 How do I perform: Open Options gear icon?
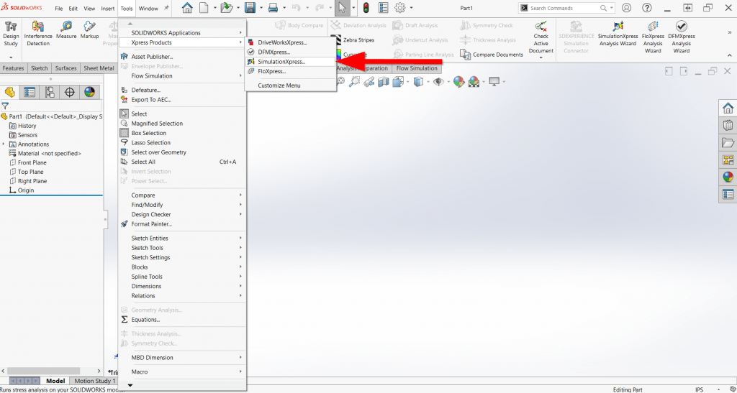(x=400, y=8)
